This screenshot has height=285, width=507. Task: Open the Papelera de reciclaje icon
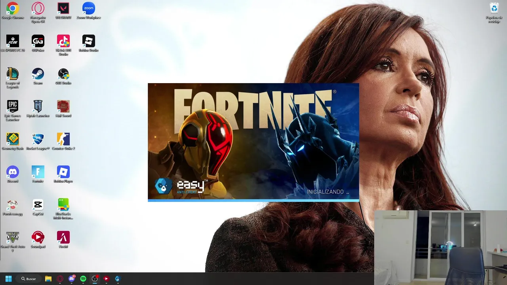tap(494, 13)
